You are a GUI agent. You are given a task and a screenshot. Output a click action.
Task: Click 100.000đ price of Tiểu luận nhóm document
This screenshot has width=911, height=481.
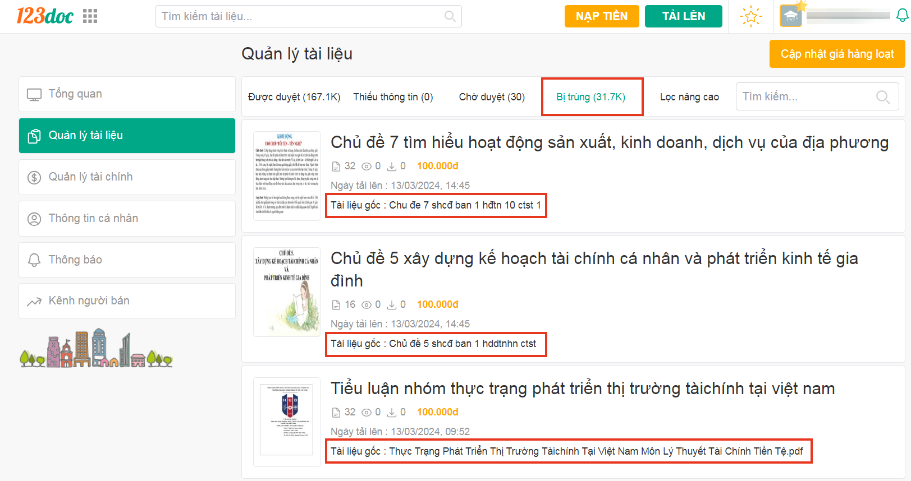click(x=438, y=412)
